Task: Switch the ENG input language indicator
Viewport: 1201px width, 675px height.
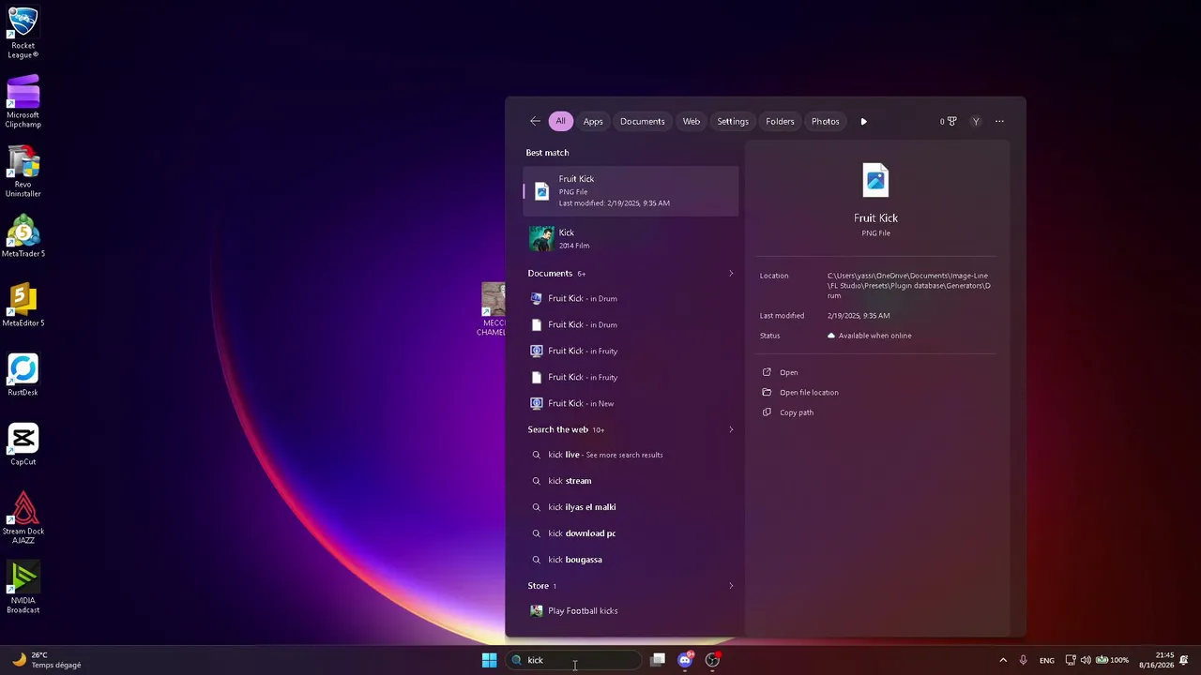Action: 1047,660
